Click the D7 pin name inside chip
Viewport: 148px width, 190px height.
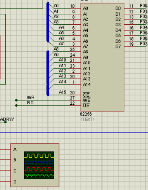coord(118,46)
